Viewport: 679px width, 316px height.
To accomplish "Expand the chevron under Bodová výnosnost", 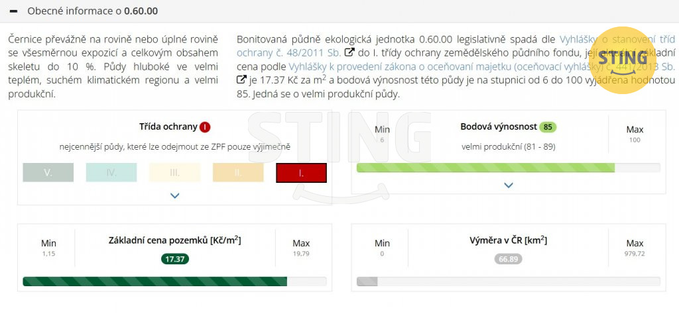I will click(509, 185).
